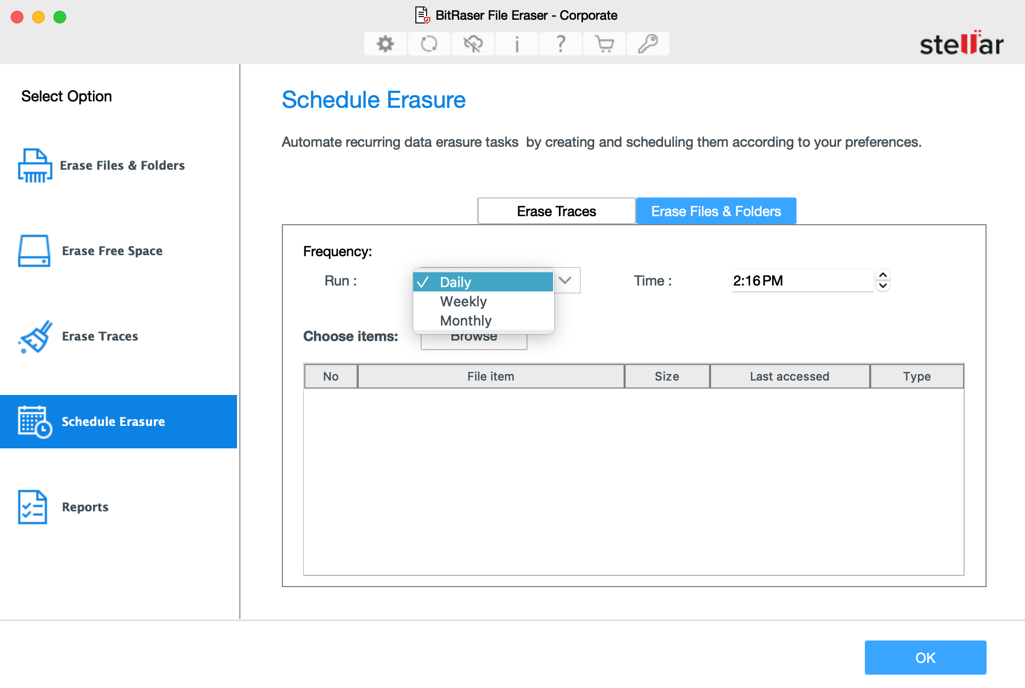Select Erase Traces sidebar option
The width and height of the screenshot is (1025, 688).
[x=119, y=336]
